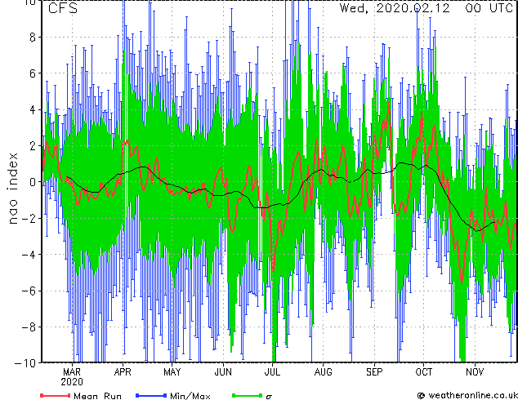Click the y-axis value '-6'

29,291
